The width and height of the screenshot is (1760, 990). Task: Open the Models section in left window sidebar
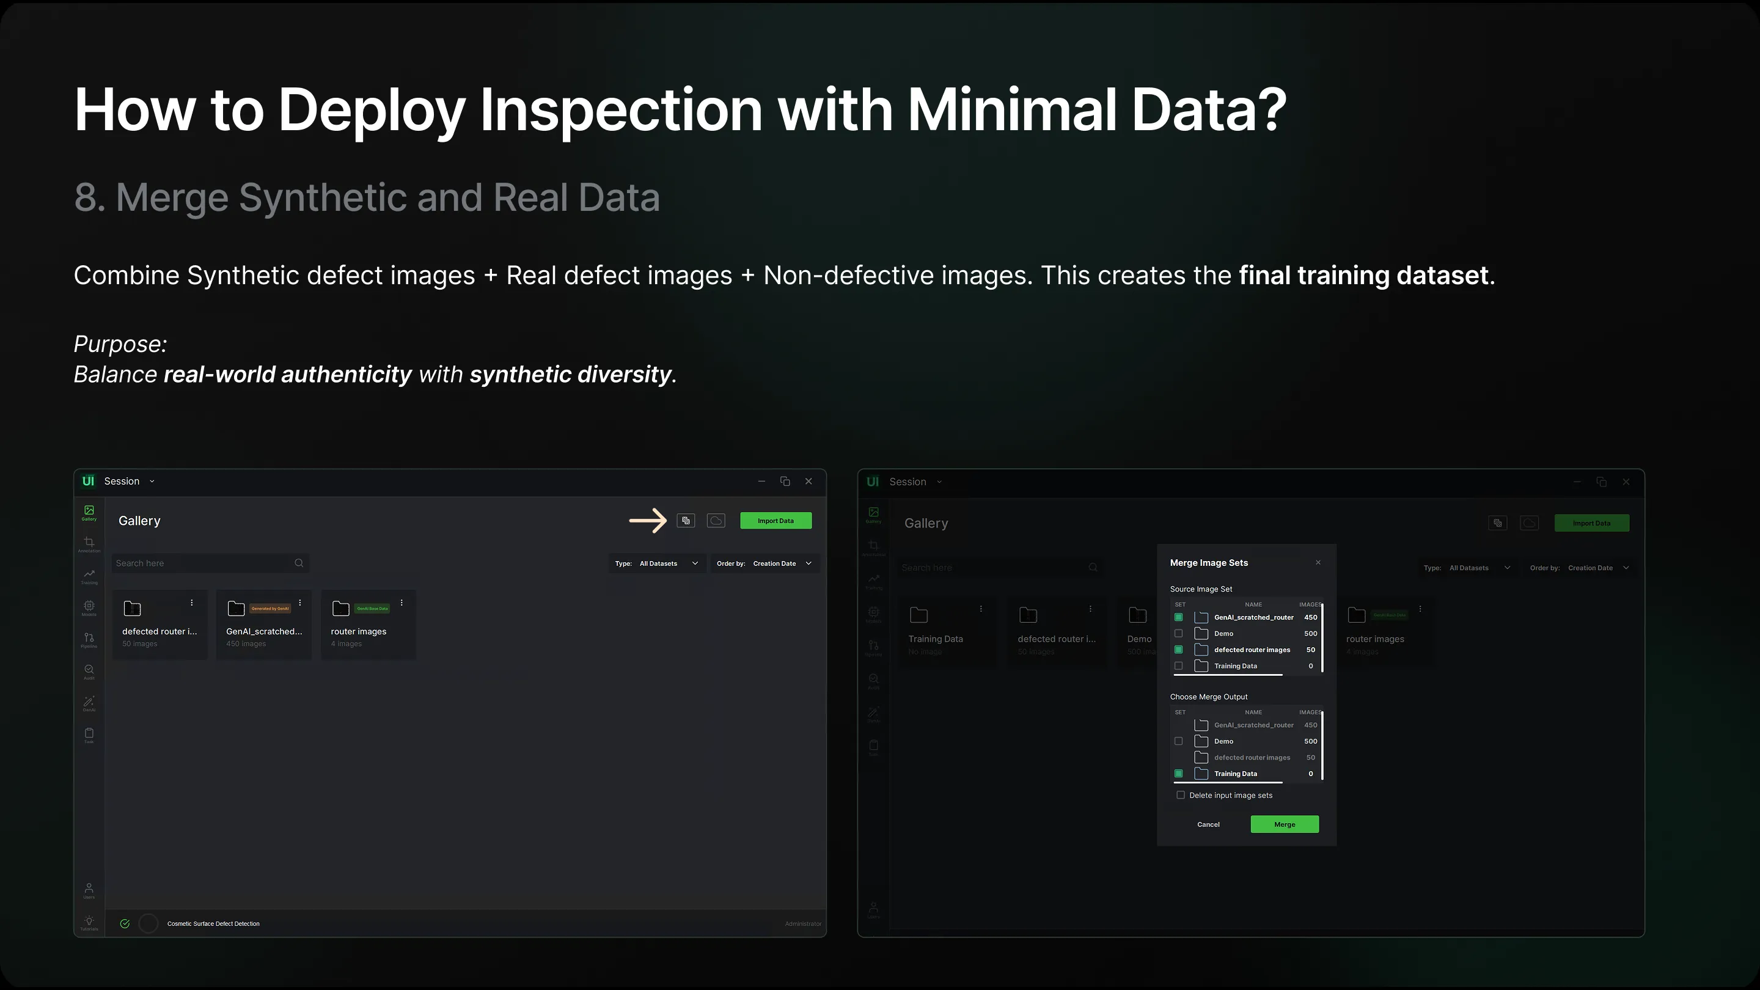tap(89, 608)
